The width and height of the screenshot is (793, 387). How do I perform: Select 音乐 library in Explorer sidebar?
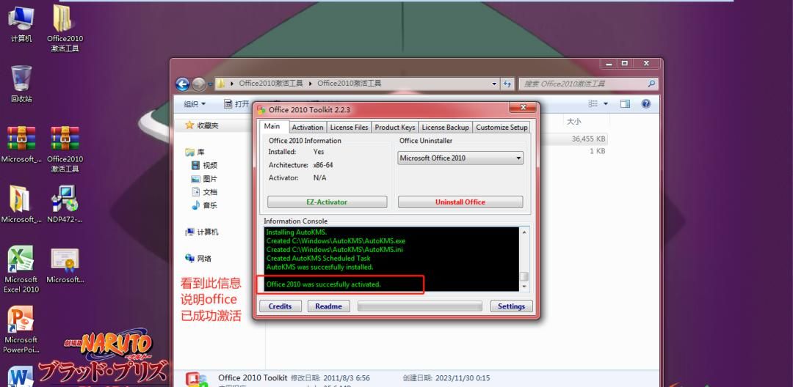coord(204,205)
